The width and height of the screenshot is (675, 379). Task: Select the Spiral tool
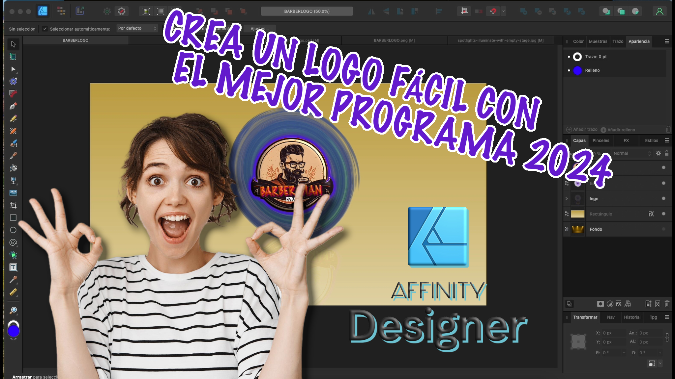click(x=13, y=242)
